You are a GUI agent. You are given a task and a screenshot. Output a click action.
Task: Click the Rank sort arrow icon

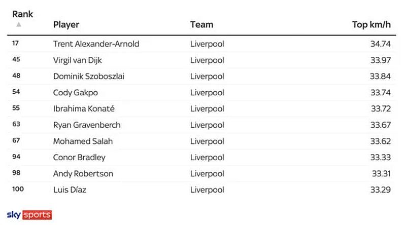[19, 24]
